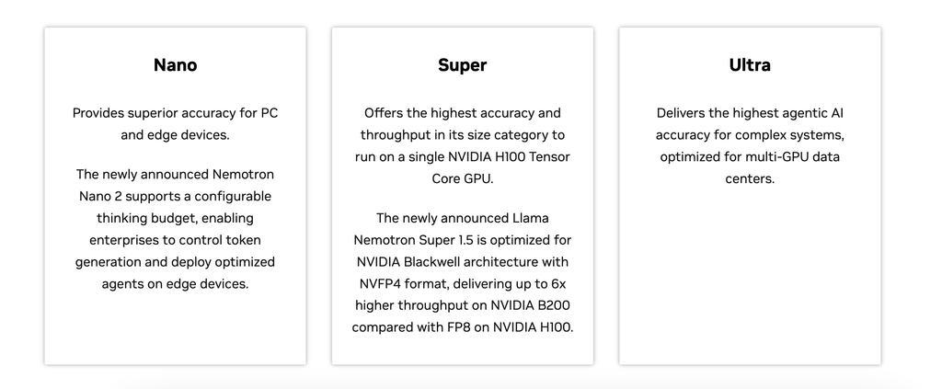Select the 'Provides superior accuracy for PC' paragraph
The width and height of the screenshot is (942, 389).
(x=175, y=123)
